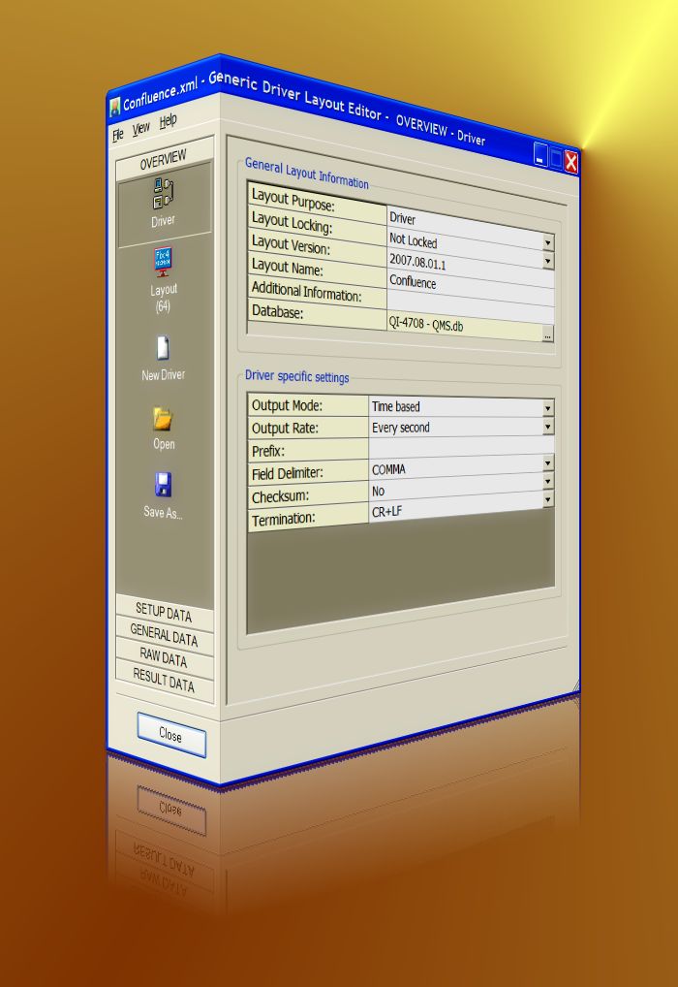Click the Layout Purpose label

click(x=293, y=200)
